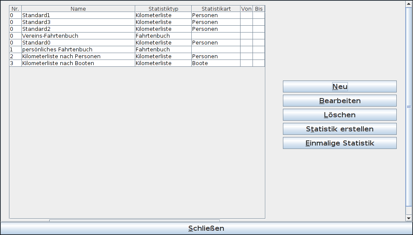The width and height of the screenshot is (413, 235).
Task: Click the Statistikart column header
Action: pos(216,9)
